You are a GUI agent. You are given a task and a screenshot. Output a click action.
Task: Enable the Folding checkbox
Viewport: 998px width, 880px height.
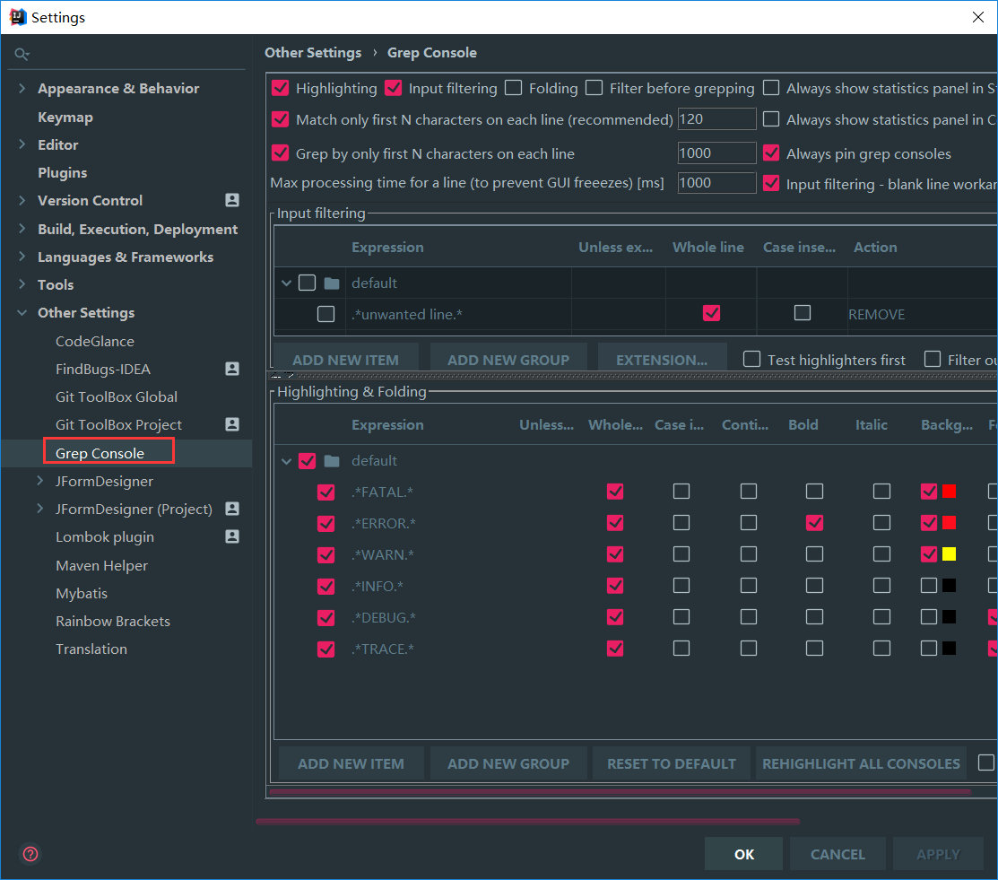click(514, 88)
